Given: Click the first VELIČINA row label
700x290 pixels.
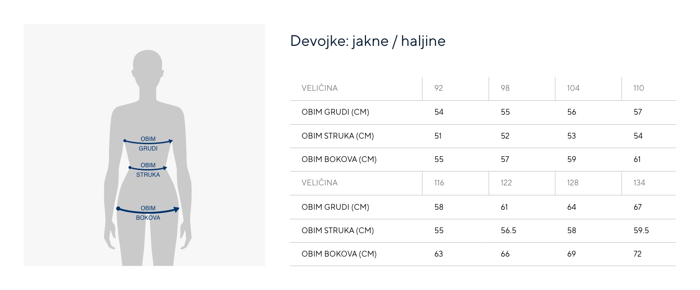Looking at the screenshot, I should (320, 88).
